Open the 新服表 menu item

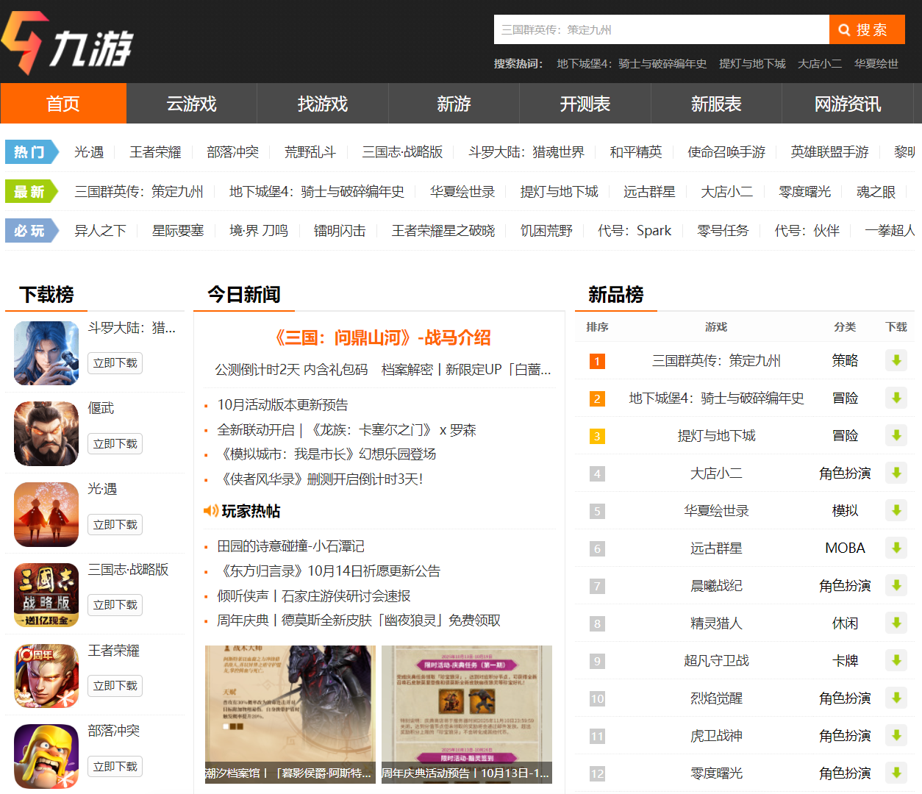click(x=717, y=104)
